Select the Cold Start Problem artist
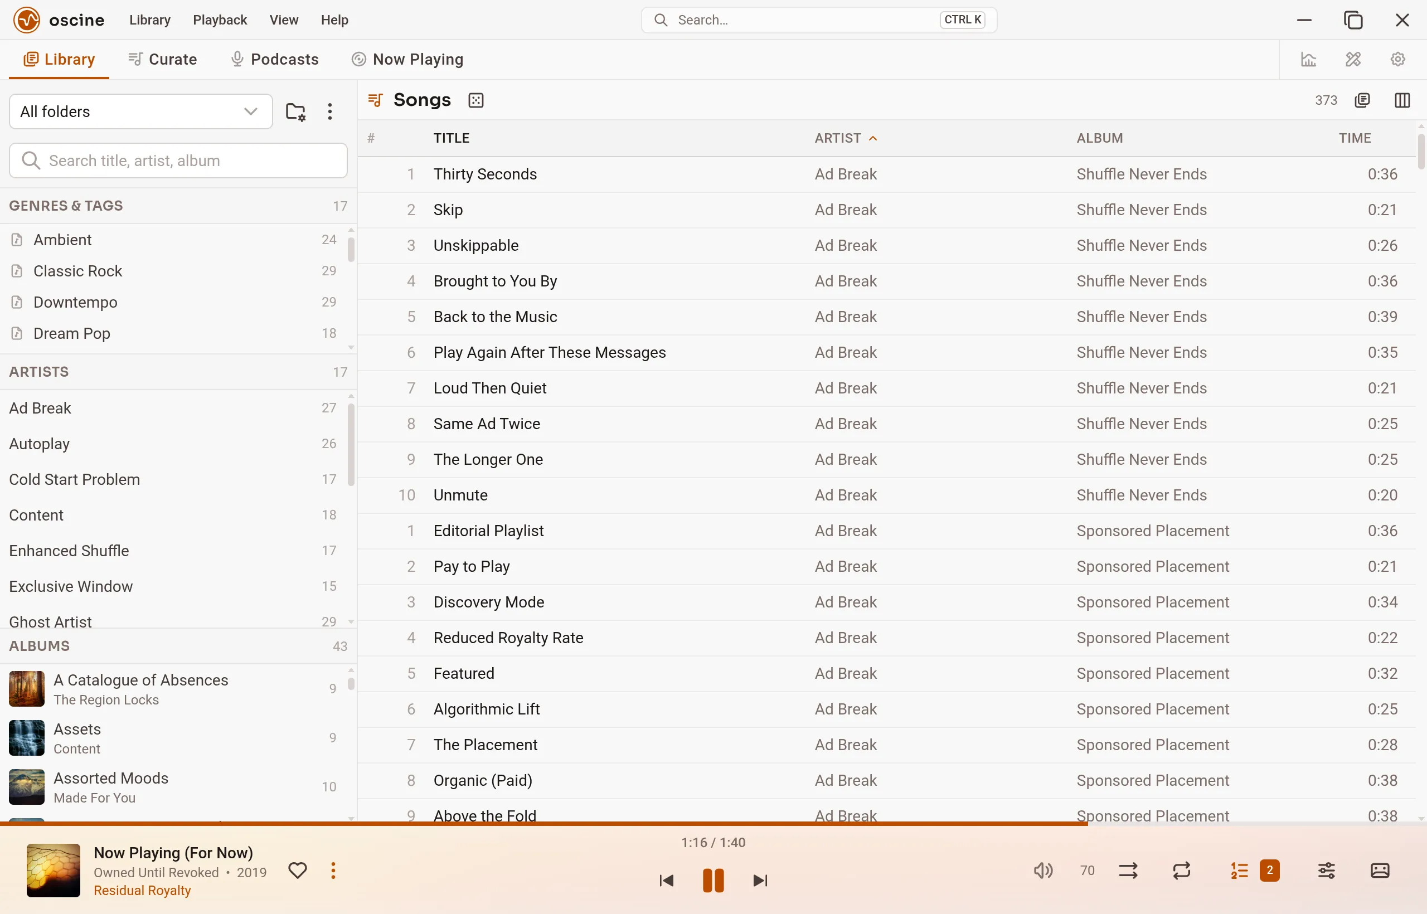 (x=173, y=479)
